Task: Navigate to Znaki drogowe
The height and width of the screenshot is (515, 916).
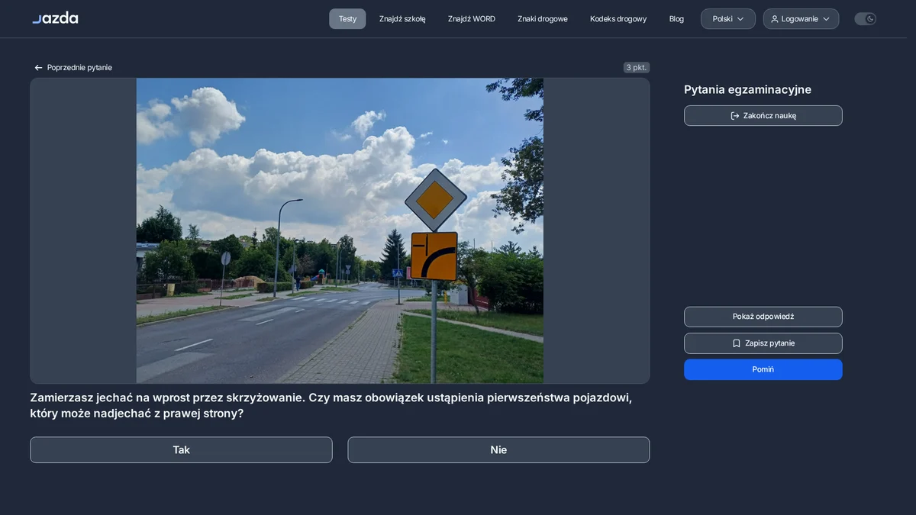Action: point(543,19)
